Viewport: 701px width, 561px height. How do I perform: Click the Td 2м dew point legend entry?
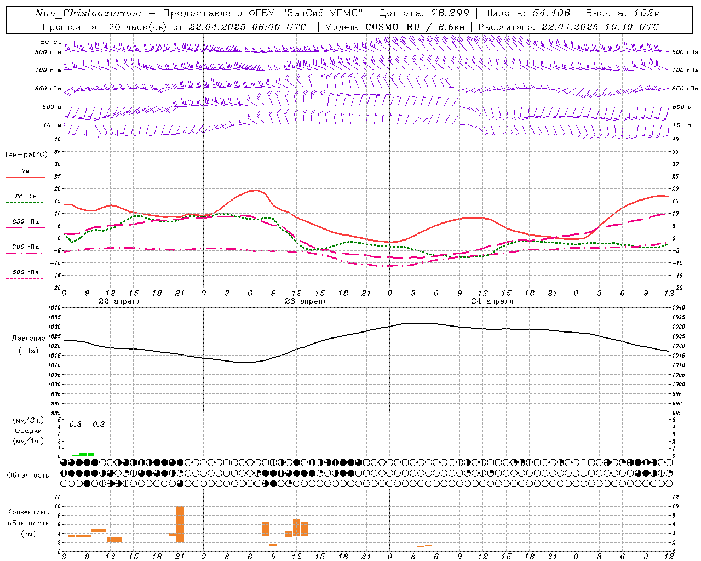tap(26, 196)
